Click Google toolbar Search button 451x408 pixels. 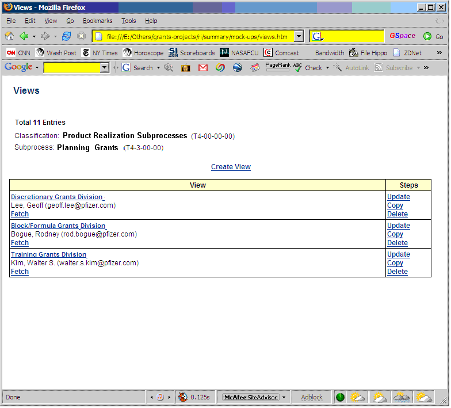pyautogui.click(x=137, y=68)
